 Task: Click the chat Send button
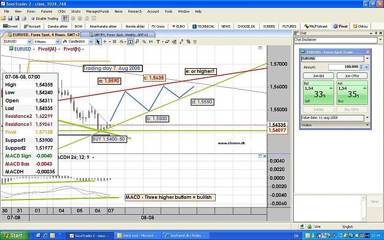pyautogui.click(x=374, y=201)
